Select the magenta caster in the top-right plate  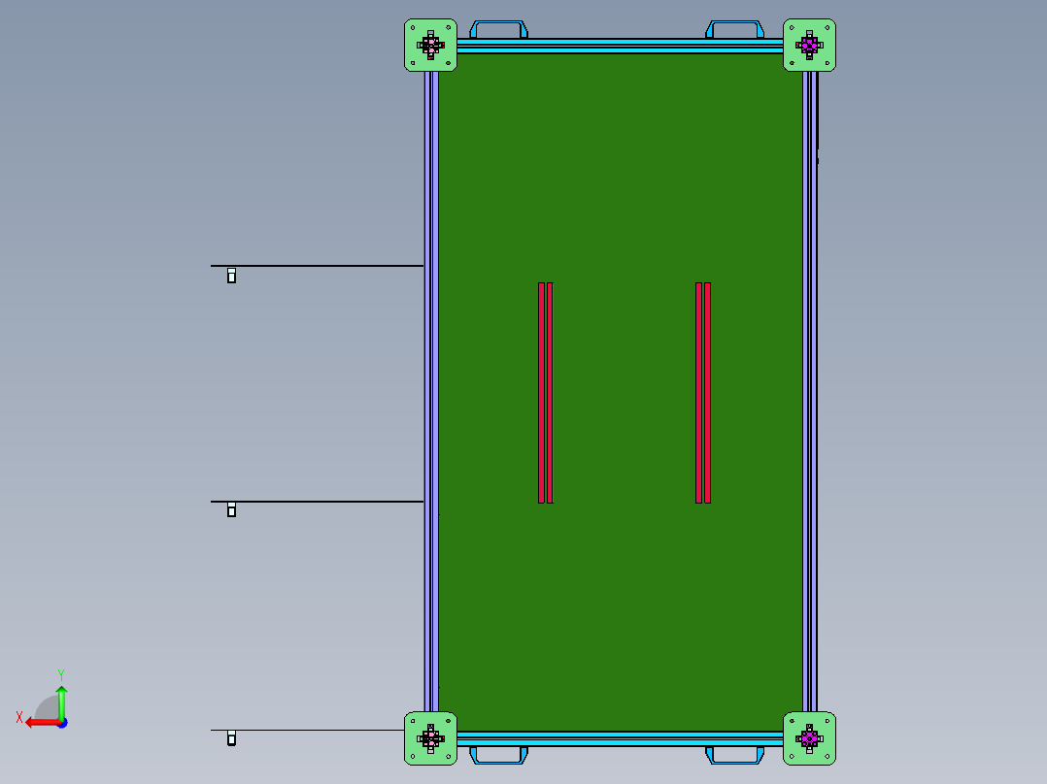click(x=809, y=46)
